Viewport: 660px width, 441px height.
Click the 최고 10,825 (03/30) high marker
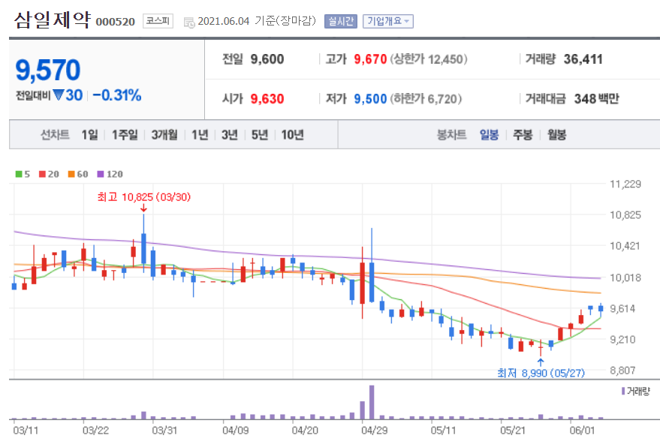144,197
